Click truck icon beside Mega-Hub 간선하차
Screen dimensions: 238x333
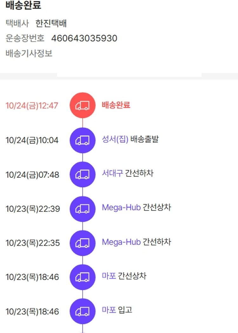pyautogui.click(x=83, y=243)
